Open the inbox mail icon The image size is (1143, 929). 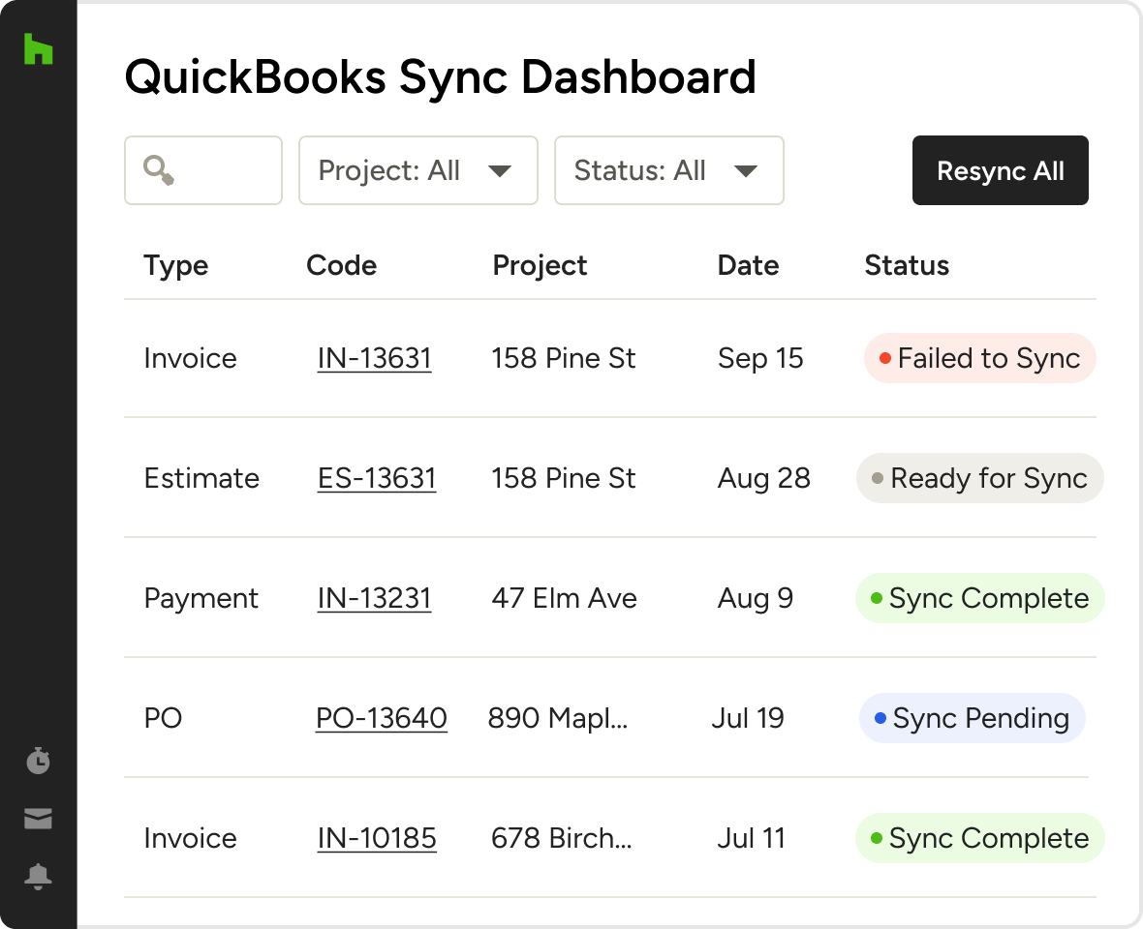[38, 820]
